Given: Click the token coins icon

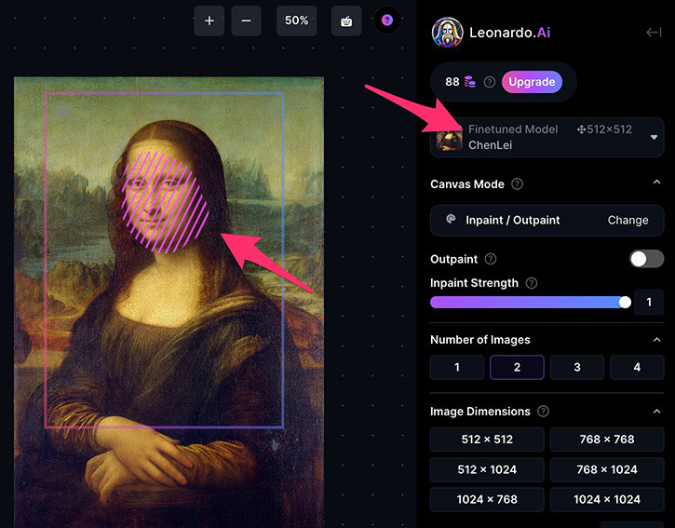Looking at the screenshot, I should point(469,82).
